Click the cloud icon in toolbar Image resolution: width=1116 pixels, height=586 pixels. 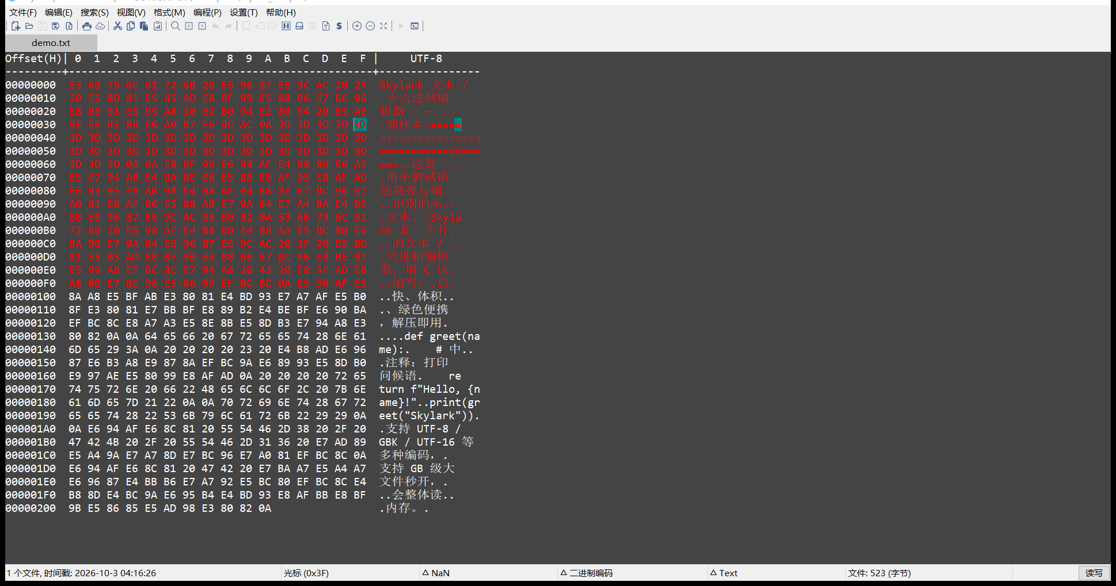[100, 26]
